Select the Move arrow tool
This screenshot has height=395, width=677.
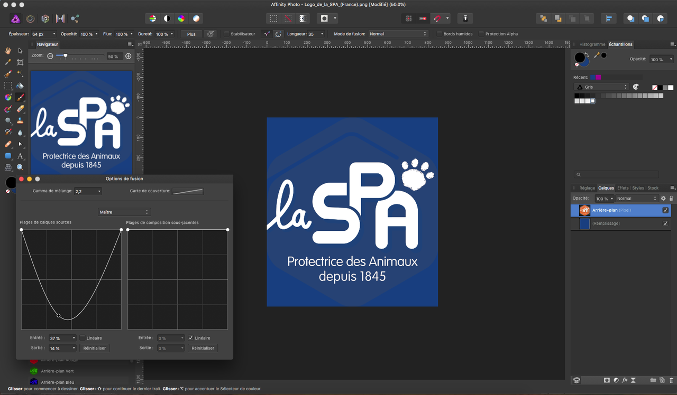click(x=20, y=51)
